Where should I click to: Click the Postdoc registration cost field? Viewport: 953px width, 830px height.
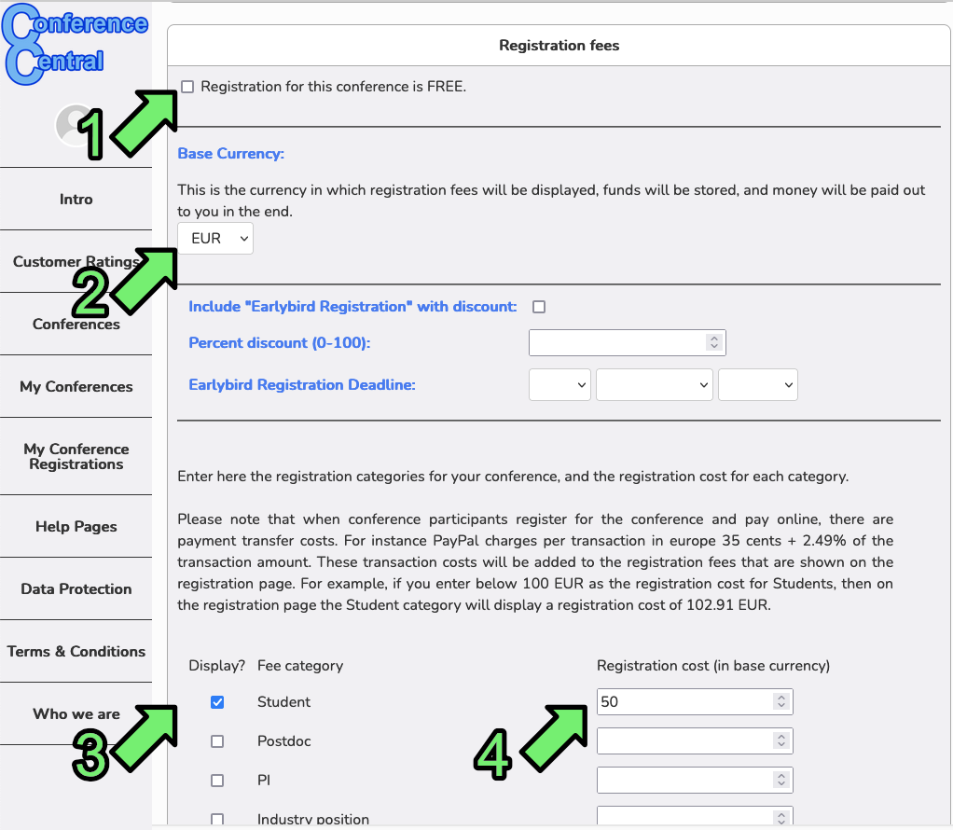point(695,740)
